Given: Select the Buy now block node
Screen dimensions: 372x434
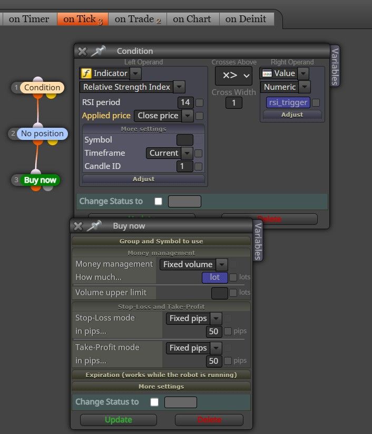Looking at the screenshot, I should (40, 180).
